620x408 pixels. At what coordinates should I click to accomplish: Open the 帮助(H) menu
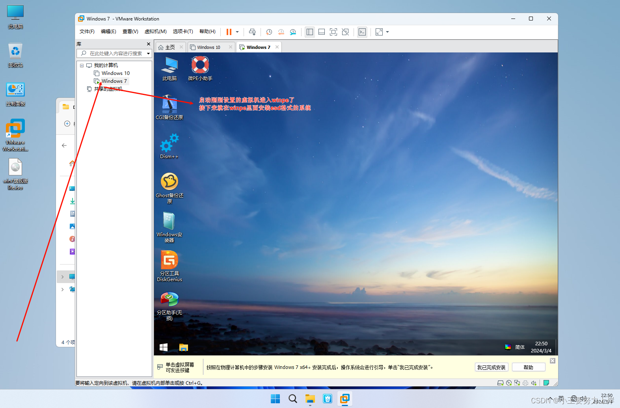pyautogui.click(x=207, y=32)
